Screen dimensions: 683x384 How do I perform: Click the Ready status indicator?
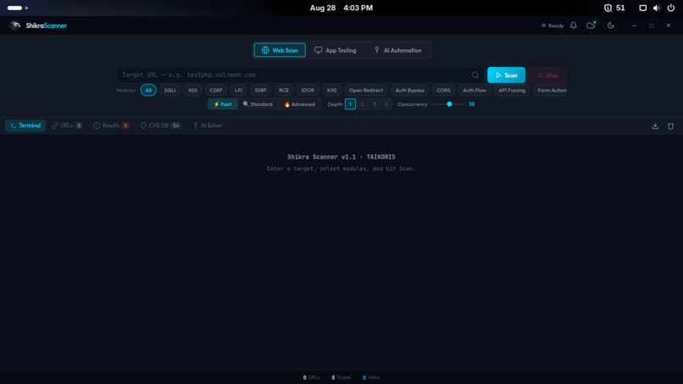[x=553, y=25]
